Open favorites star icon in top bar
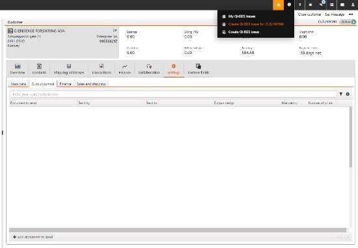Screen dimensions: 358x248 [310, 5]
